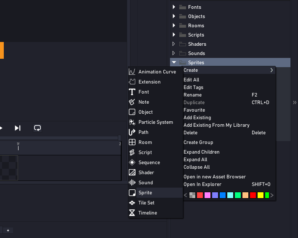Select the Shaders folder label
The image size is (298, 238).
[x=197, y=44]
